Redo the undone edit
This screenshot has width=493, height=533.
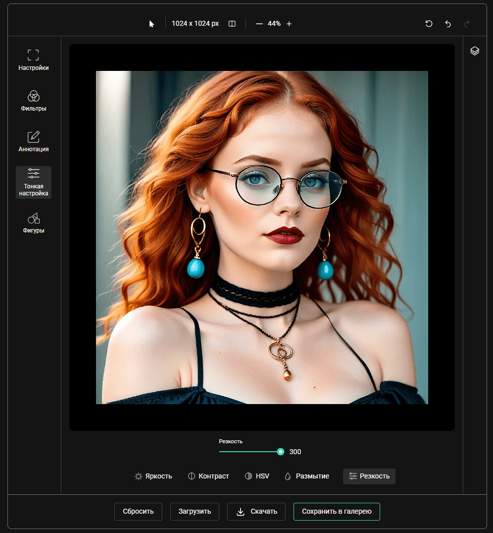pyautogui.click(x=467, y=24)
